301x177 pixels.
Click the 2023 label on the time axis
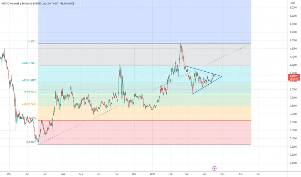152,174
